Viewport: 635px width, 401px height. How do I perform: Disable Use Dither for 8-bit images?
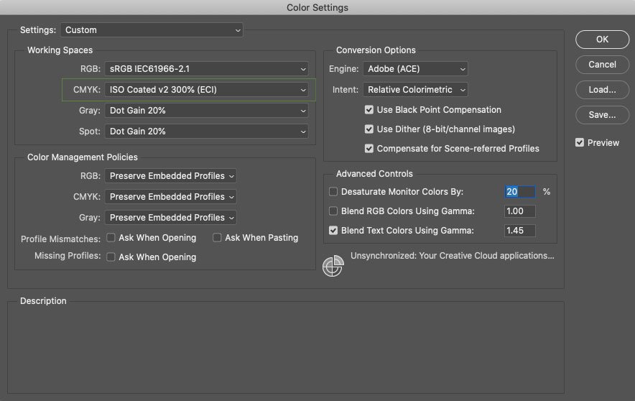tap(369, 129)
